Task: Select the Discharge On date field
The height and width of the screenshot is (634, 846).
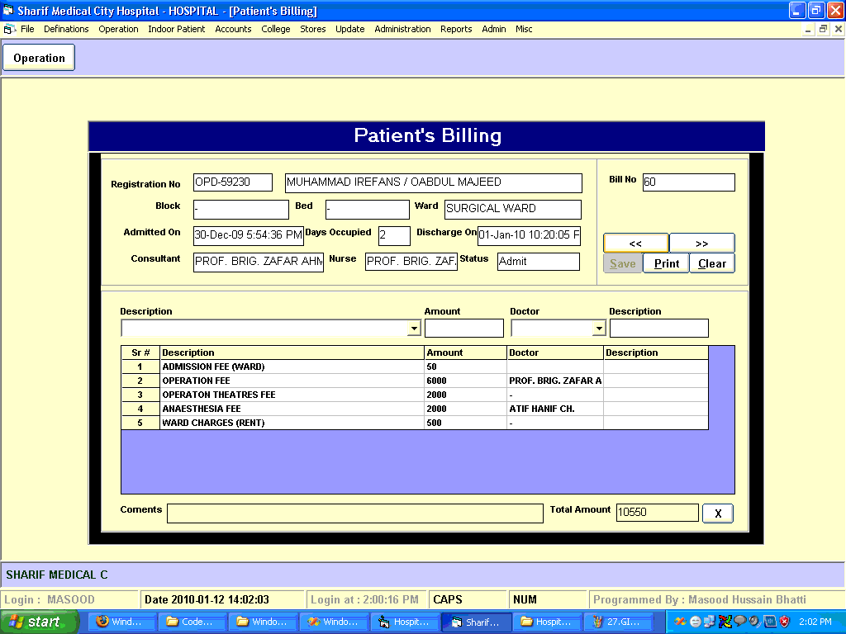Action: pyautogui.click(x=529, y=235)
